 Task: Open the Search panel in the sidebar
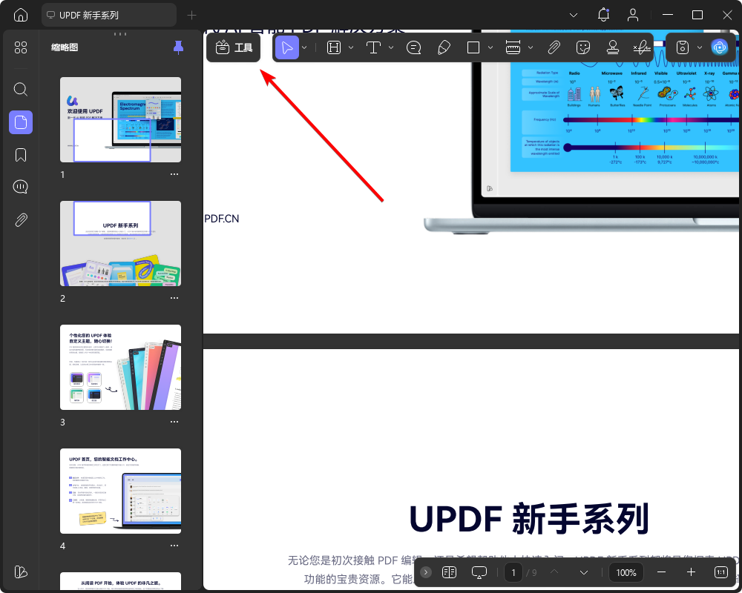(x=20, y=89)
